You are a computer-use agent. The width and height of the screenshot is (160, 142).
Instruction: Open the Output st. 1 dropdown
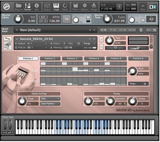coord(31,43)
